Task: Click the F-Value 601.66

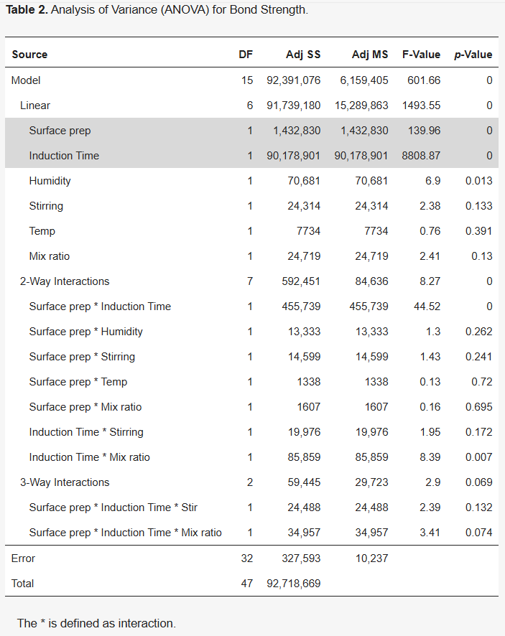Action: click(x=424, y=80)
